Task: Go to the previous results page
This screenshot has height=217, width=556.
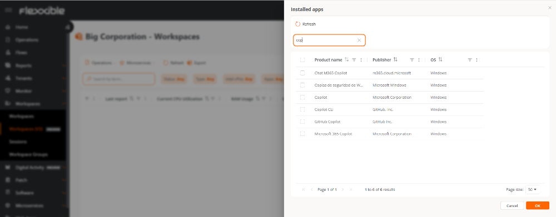Action: 312,190
